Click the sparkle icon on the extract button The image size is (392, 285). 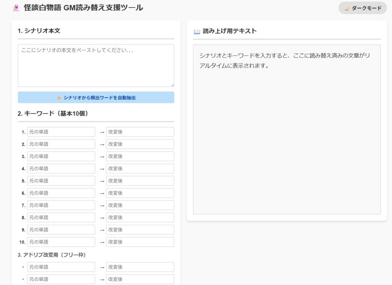pos(57,97)
